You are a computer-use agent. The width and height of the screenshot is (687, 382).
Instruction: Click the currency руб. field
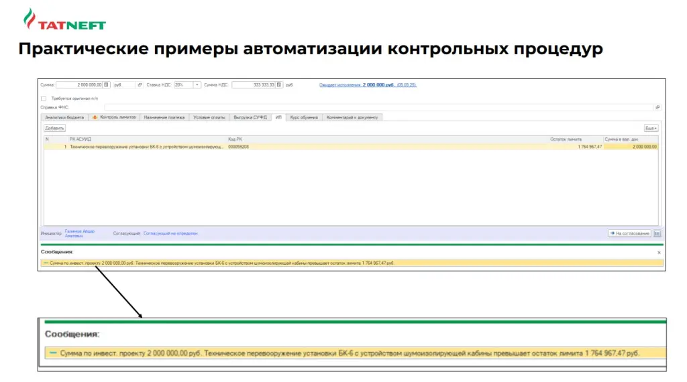point(124,85)
